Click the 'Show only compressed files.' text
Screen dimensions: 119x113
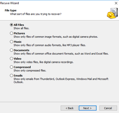(x=30, y=71)
